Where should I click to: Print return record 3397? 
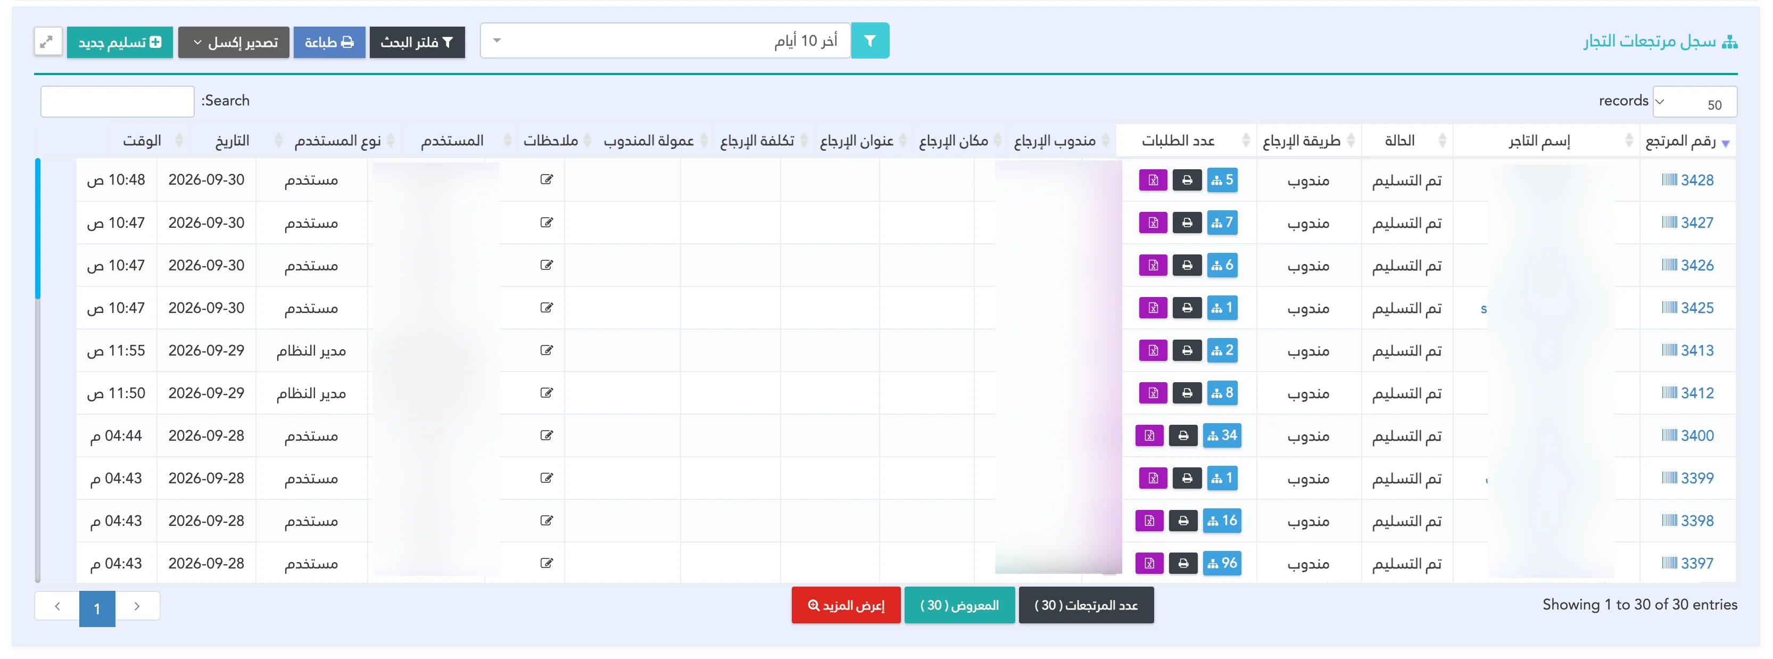pos(1183,564)
